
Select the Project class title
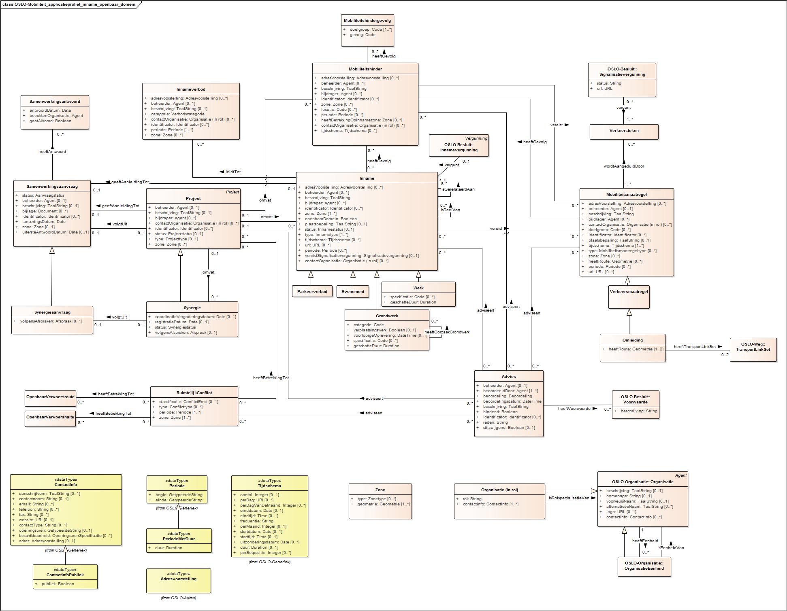[x=193, y=198]
